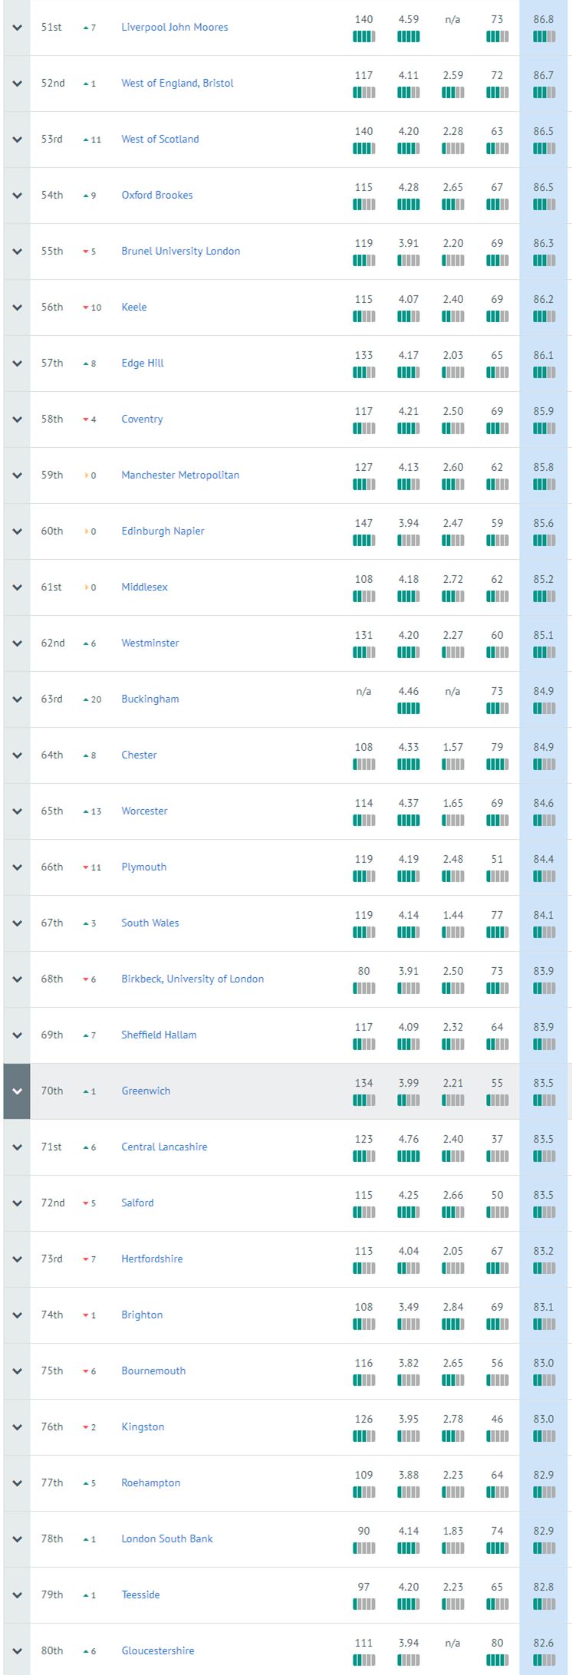This screenshot has width=572, height=1675.
Task: Open the Manchester Metropolitan link
Action: coord(180,475)
